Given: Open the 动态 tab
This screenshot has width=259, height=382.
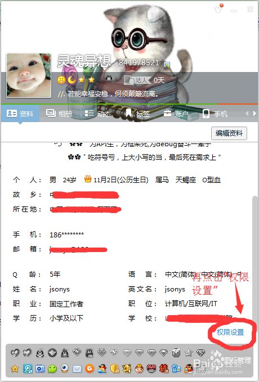Looking at the screenshot, I should pos(98,114).
